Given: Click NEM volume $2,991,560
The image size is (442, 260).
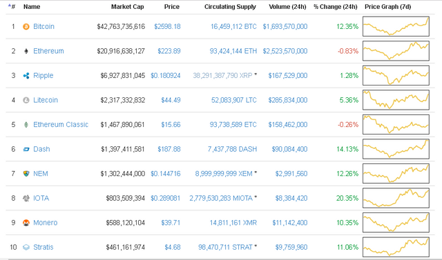Looking at the screenshot, I should pyautogui.click(x=291, y=174).
